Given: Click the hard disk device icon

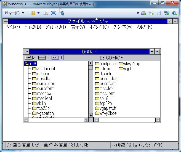Looking at the screenshot, I should pyautogui.click(x=143, y=13).
